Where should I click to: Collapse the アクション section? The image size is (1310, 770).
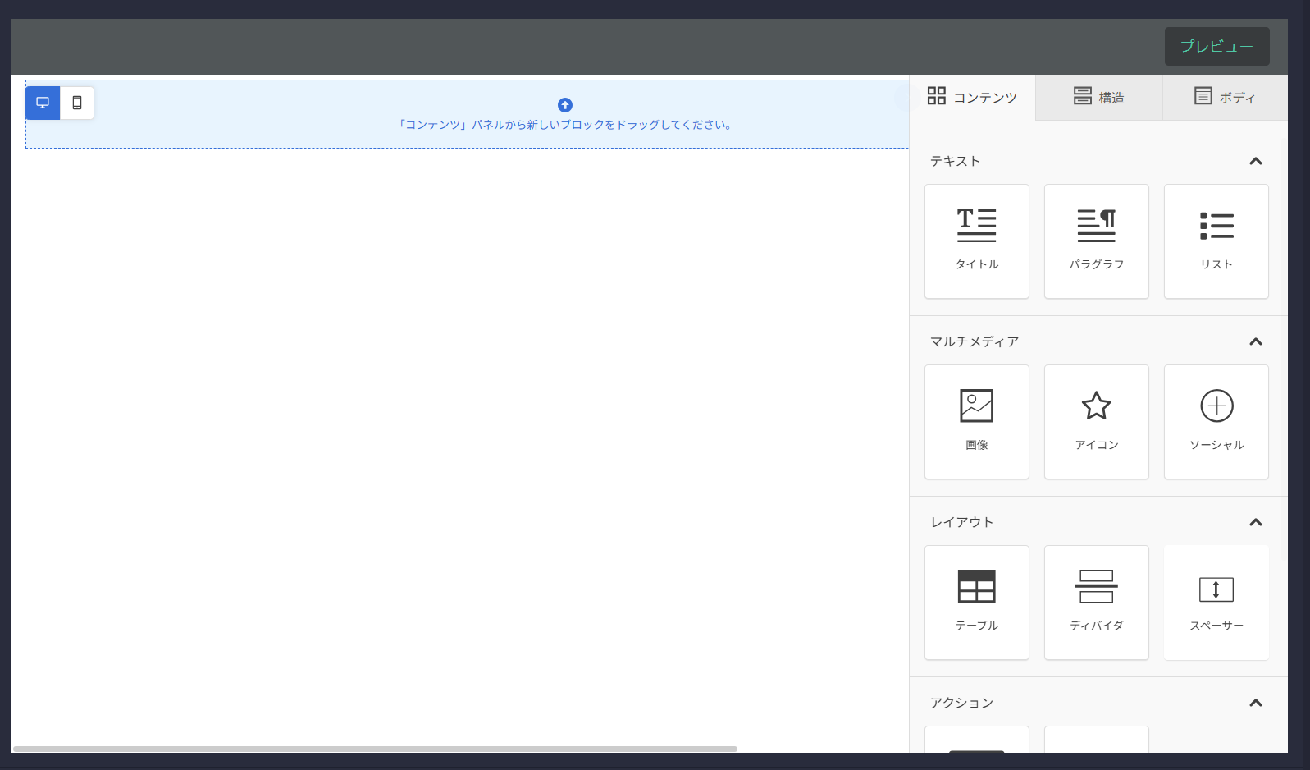coord(1255,703)
